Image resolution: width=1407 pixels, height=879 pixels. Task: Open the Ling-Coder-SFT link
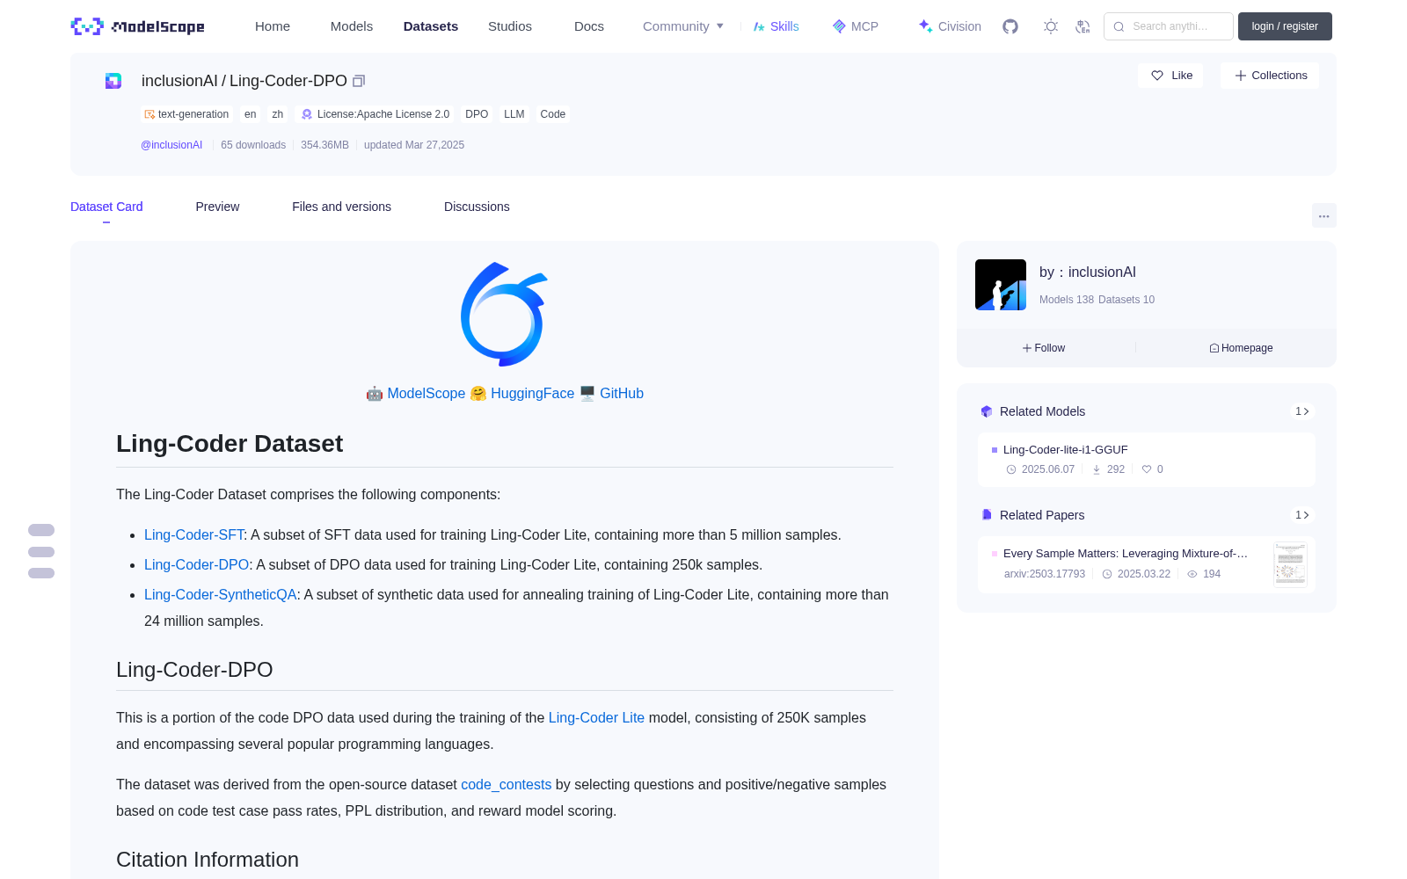coord(193,535)
